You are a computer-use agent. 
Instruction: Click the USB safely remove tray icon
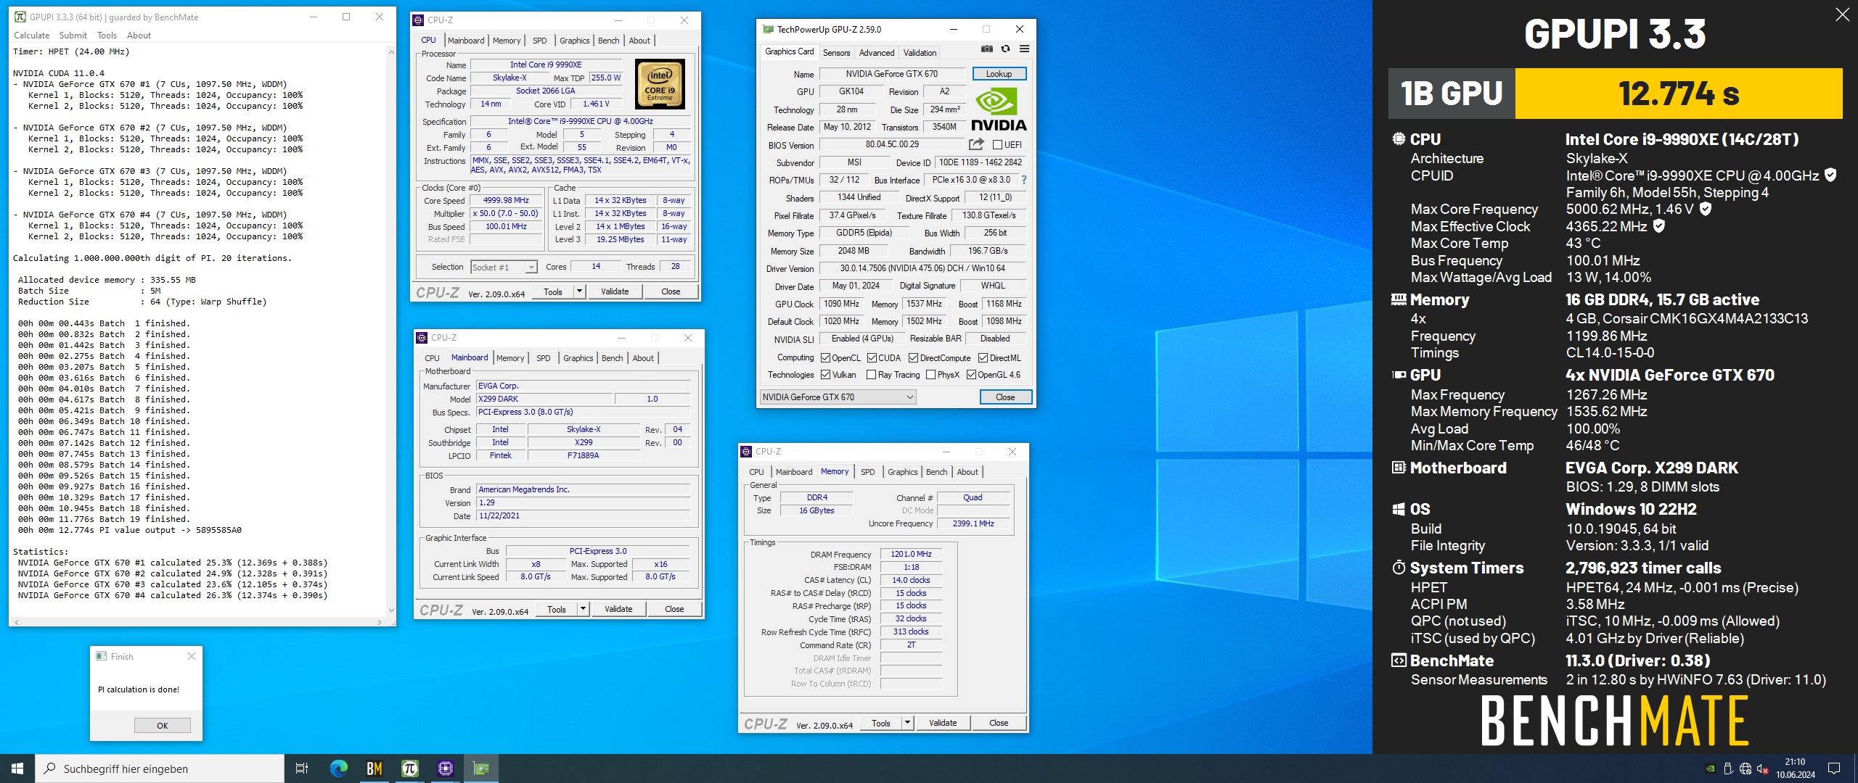pyautogui.click(x=1728, y=768)
